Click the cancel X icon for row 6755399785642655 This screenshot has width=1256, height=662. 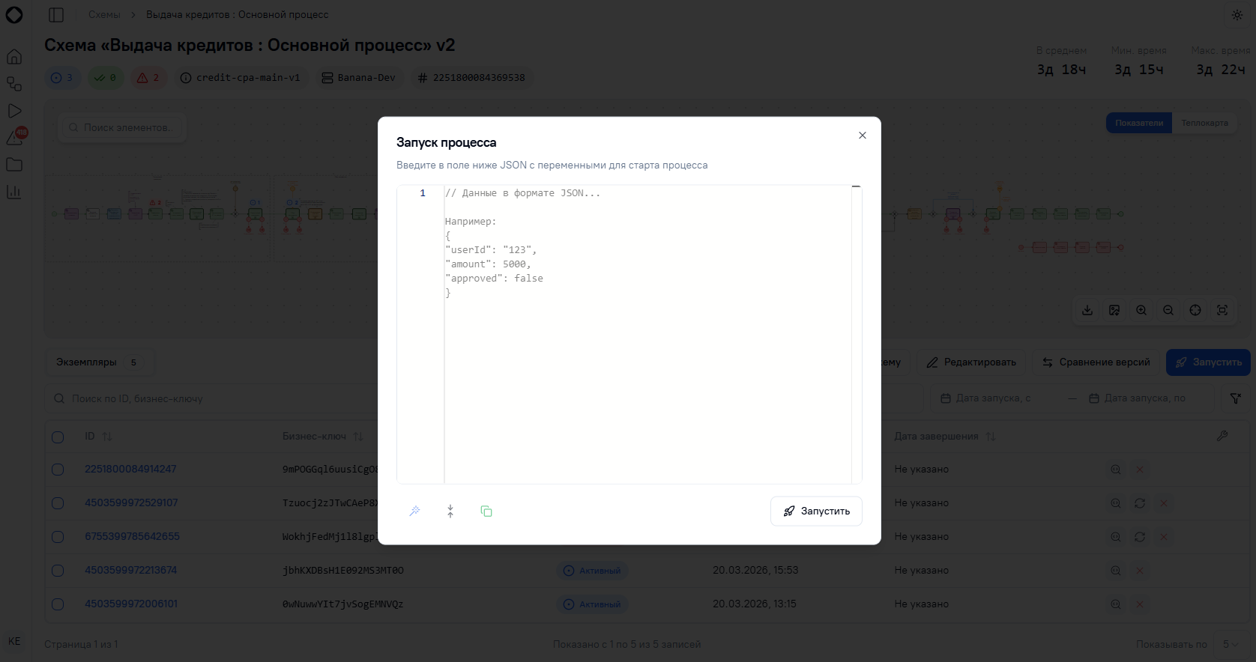coord(1164,537)
